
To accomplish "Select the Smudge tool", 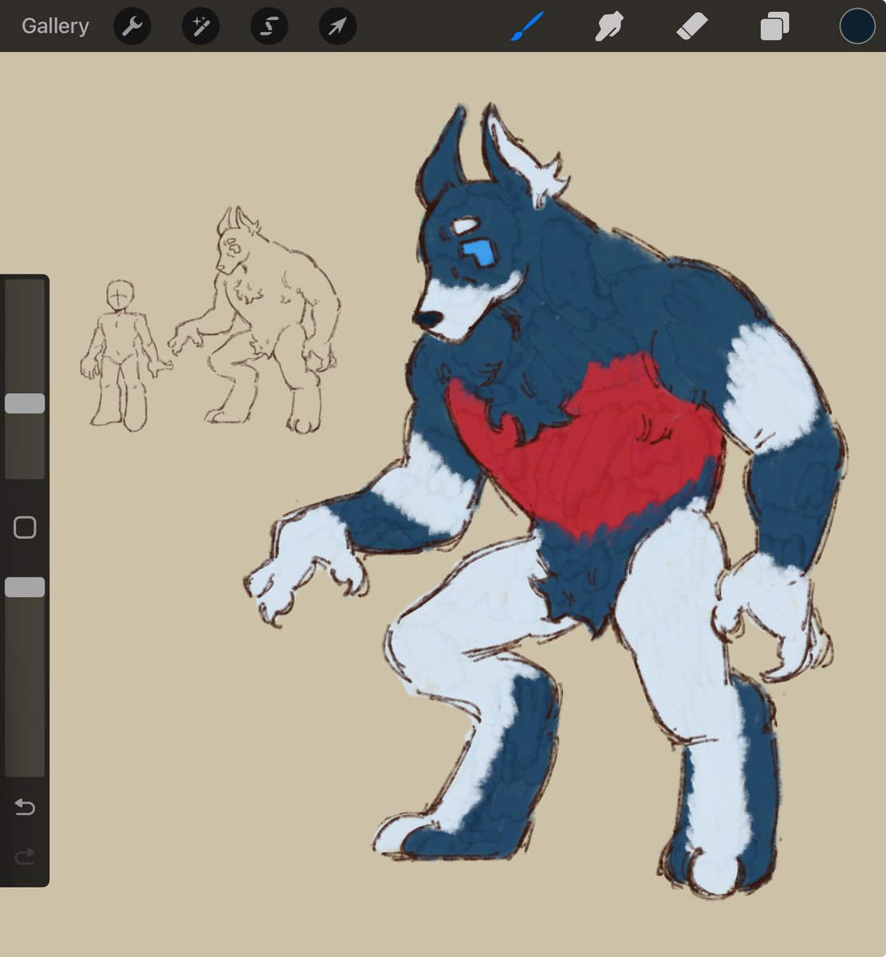I will pos(608,26).
